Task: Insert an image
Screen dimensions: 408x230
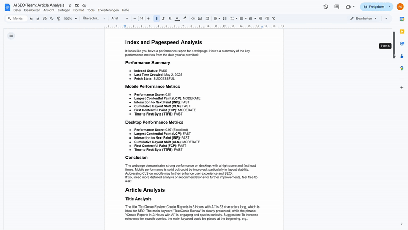Action: [207, 19]
